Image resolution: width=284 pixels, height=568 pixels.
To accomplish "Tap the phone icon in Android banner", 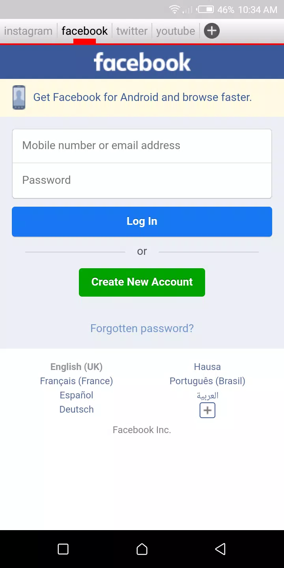I will coord(19,97).
